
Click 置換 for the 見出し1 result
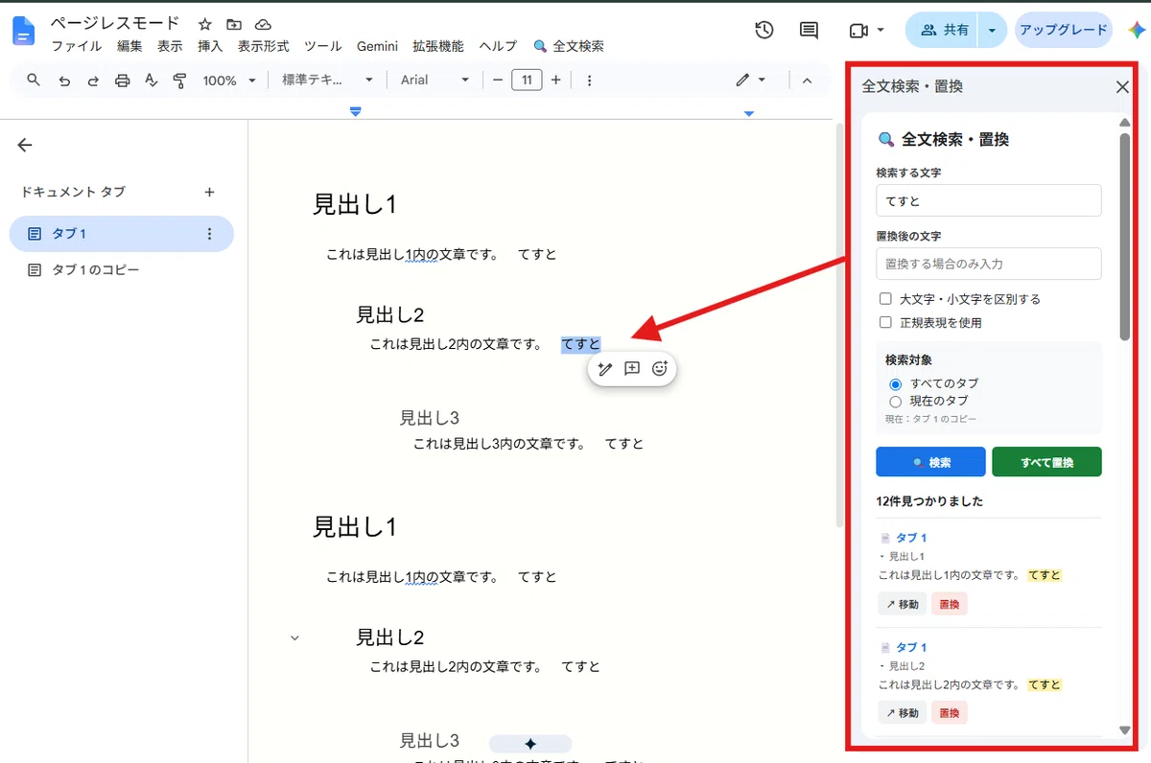pos(950,604)
